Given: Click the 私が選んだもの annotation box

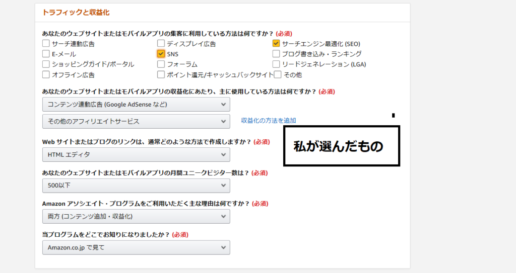Looking at the screenshot, I should click(x=342, y=146).
